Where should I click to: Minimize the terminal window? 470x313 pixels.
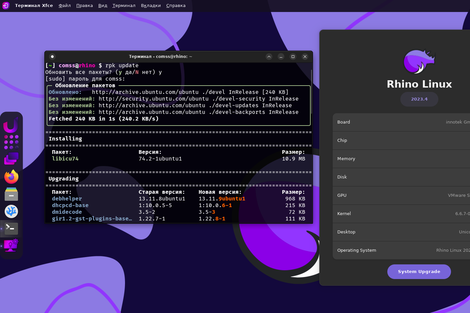tap(281, 57)
